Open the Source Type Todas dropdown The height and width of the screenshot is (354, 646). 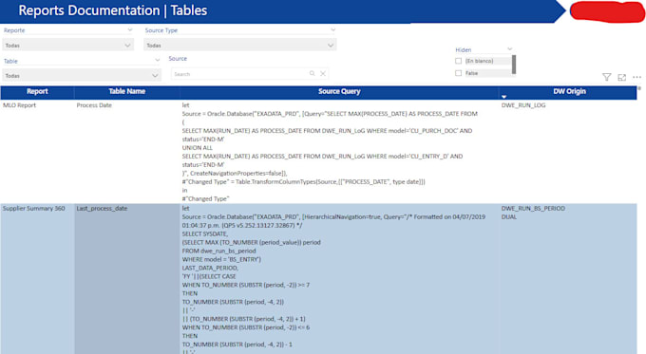(x=240, y=46)
